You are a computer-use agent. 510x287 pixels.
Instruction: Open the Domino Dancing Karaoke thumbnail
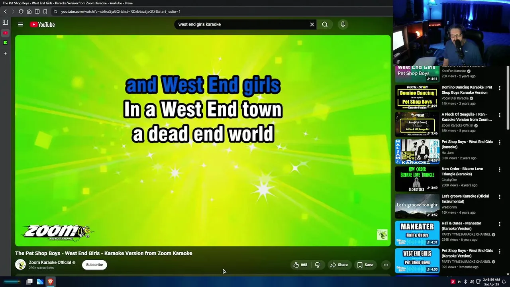[417, 97]
